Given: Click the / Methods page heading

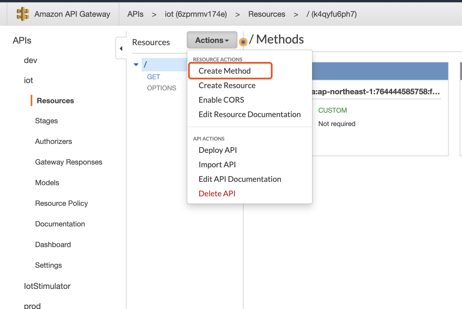Looking at the screenshot, I should [x=276, y=39].
